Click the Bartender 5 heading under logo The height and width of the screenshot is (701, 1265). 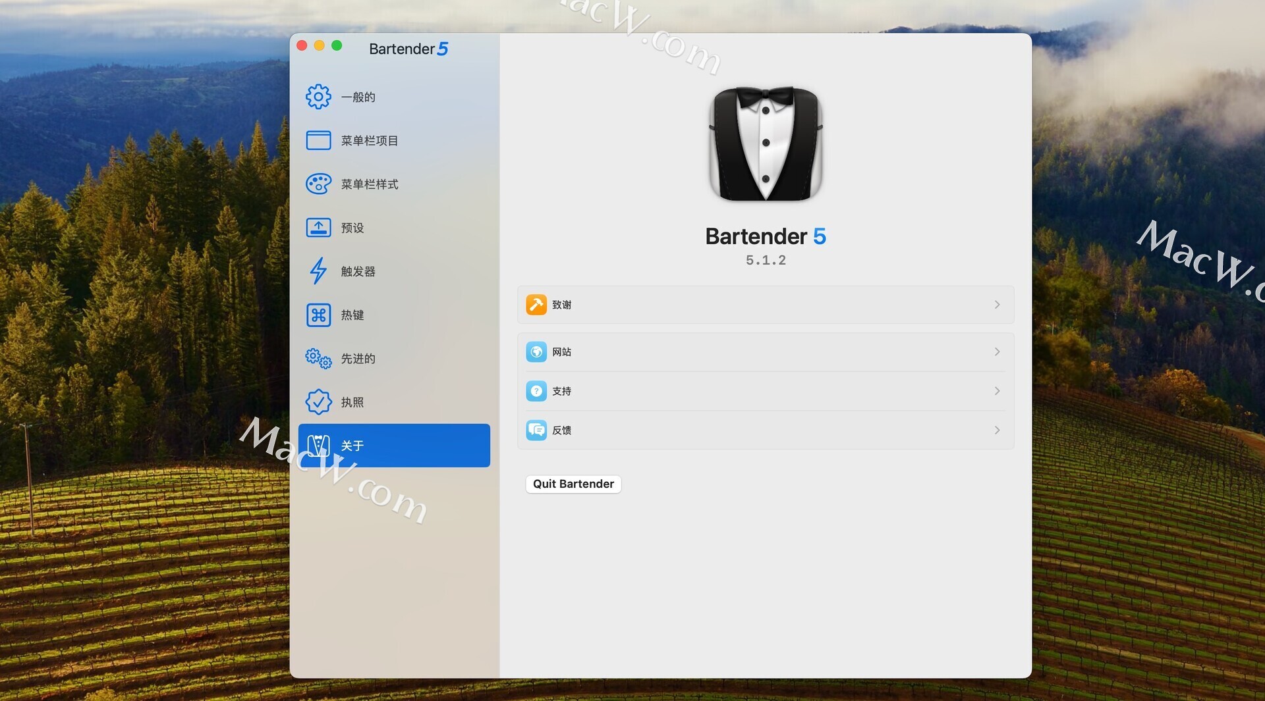766,236
